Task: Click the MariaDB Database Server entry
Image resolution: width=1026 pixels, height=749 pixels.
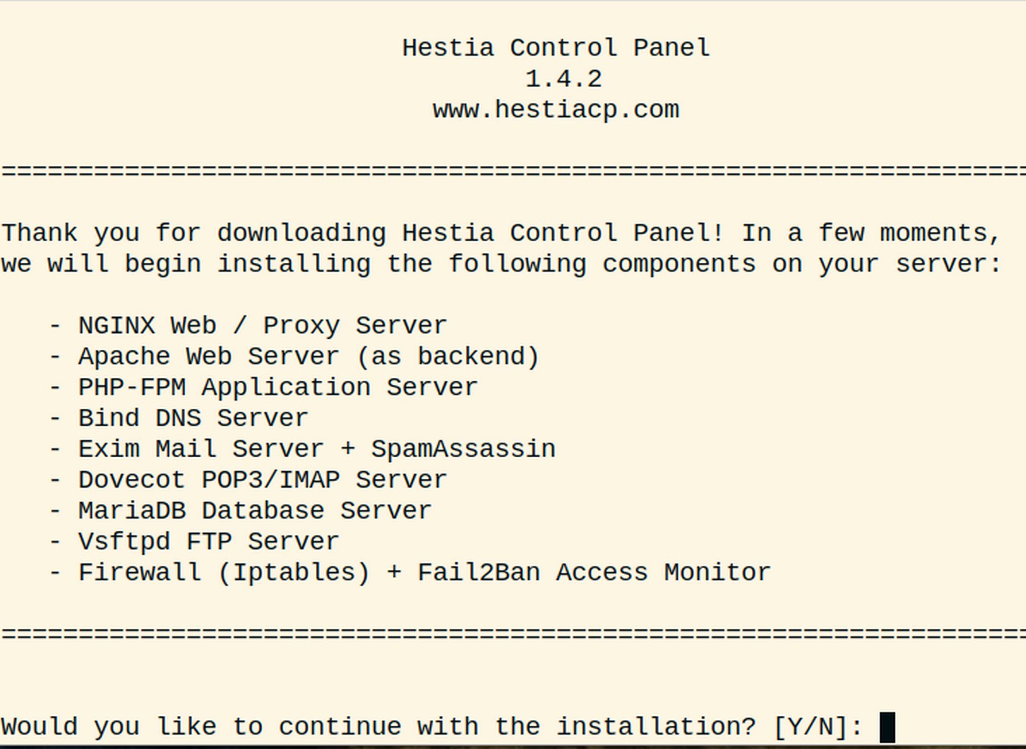Action: tap(241, 511)
